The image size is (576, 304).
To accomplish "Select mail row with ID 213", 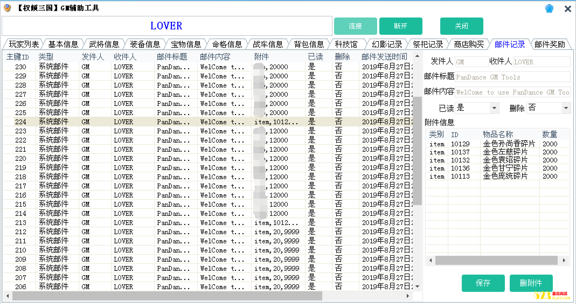I will 208,223.
